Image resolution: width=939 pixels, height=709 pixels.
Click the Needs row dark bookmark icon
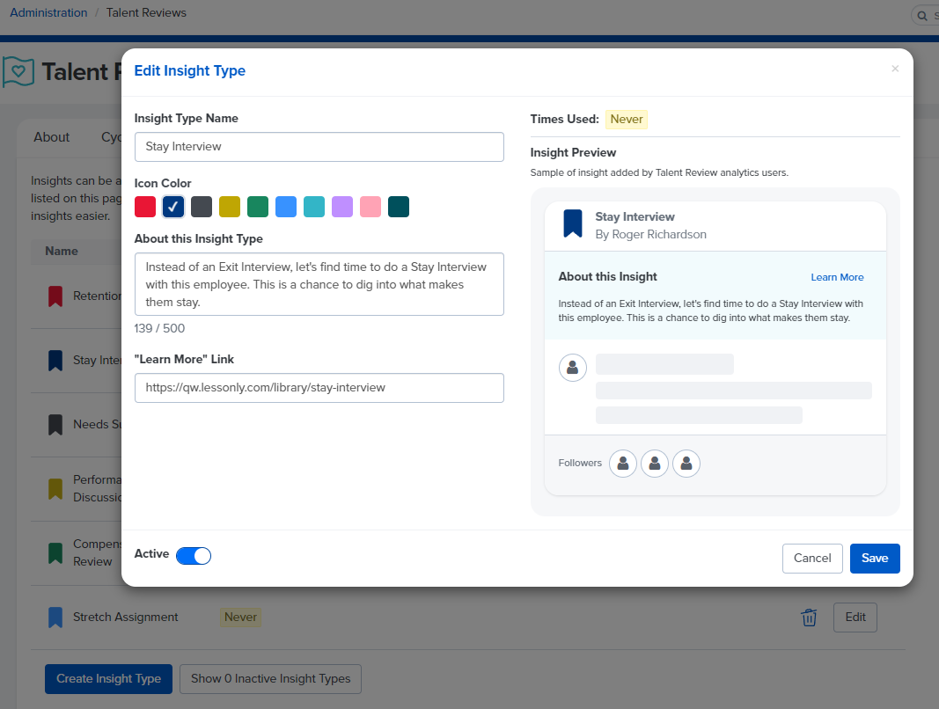[x=55, y=425]
